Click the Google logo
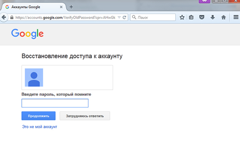240x154 pixels. click(x=27, y=34)
